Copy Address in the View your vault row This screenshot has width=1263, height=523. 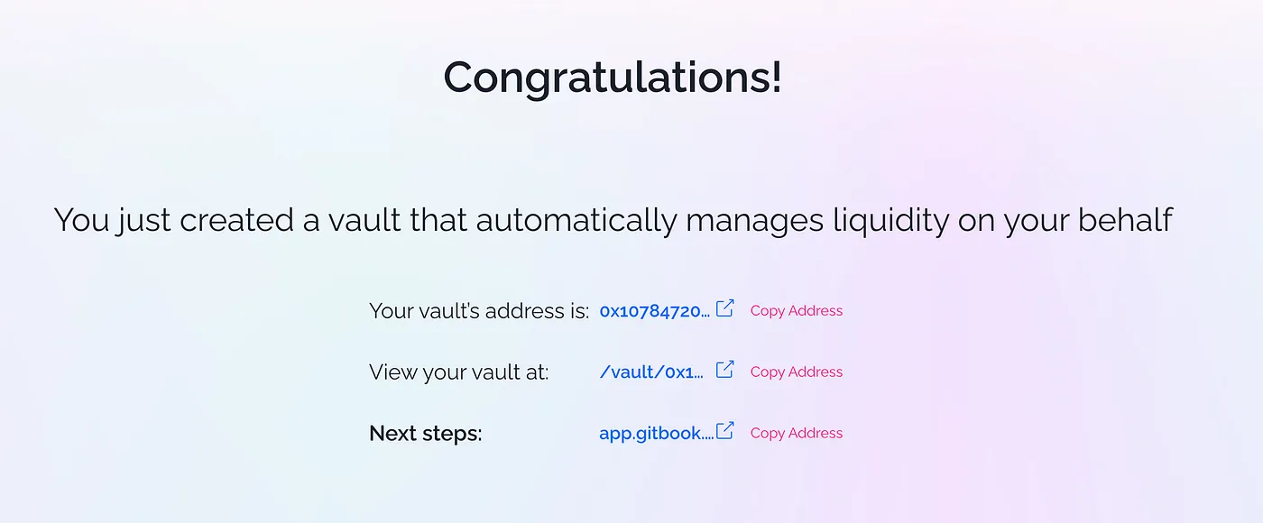point(796,372)
